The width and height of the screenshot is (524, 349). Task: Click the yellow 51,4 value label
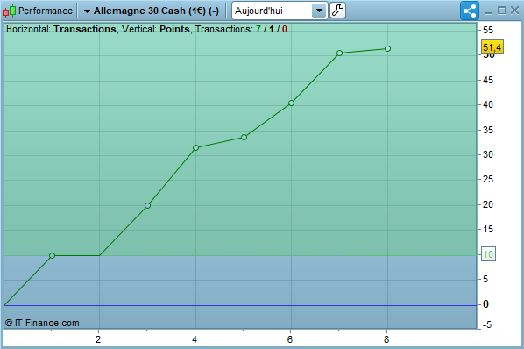click(x=492, y=47)
